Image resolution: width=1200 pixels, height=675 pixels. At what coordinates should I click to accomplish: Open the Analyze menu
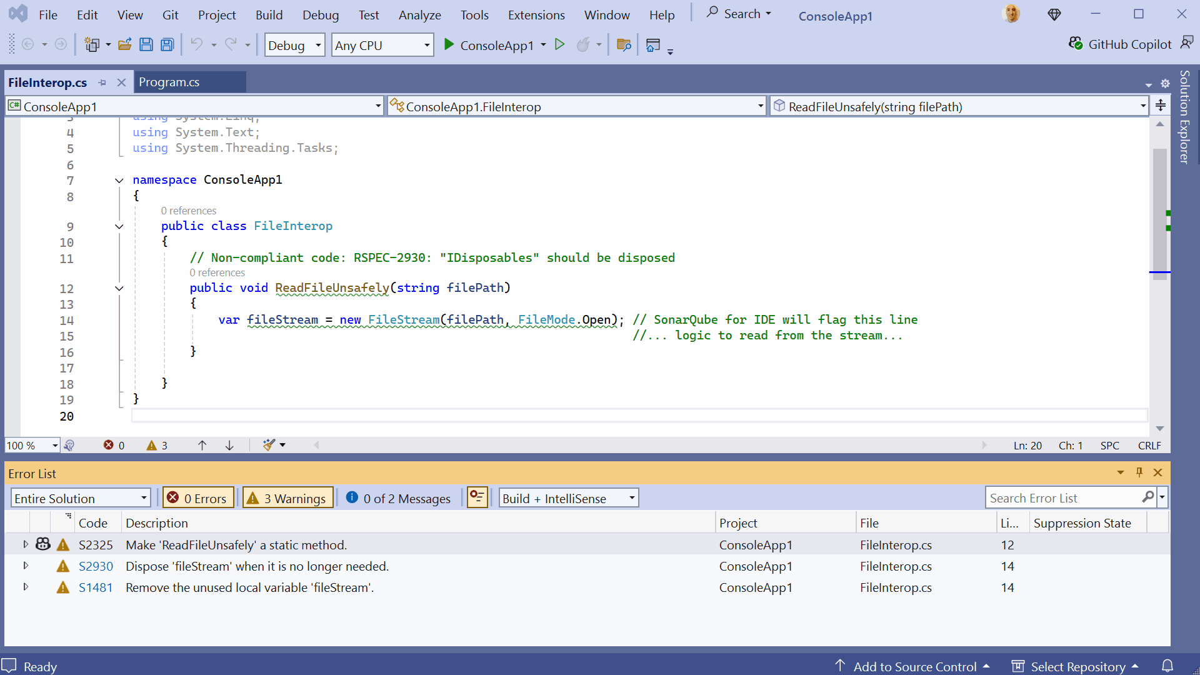[x=419, y=15]
